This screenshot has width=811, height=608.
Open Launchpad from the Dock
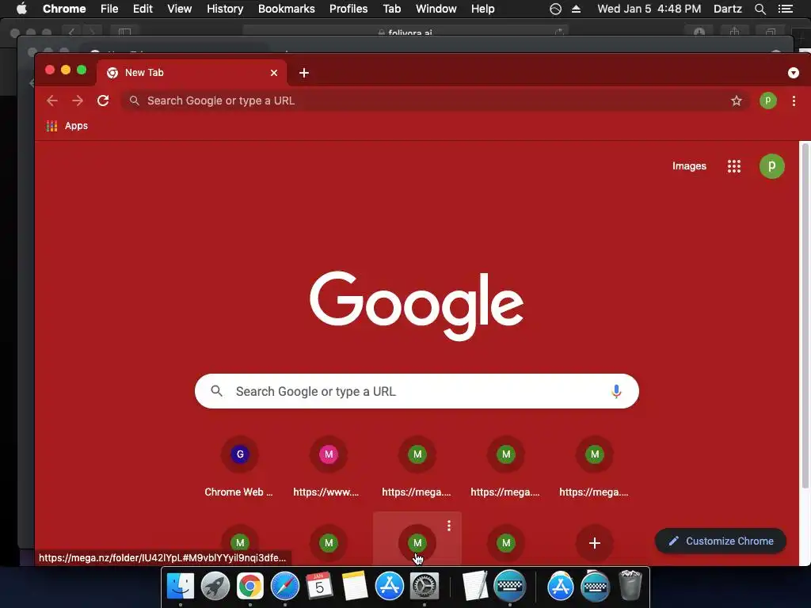click(x=215, y=587)
